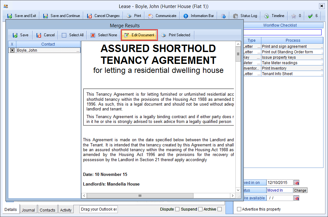Click the Boyle, John contact name
Image resolution: width=328 pixels, height=217 pixels.
point(27,50)
